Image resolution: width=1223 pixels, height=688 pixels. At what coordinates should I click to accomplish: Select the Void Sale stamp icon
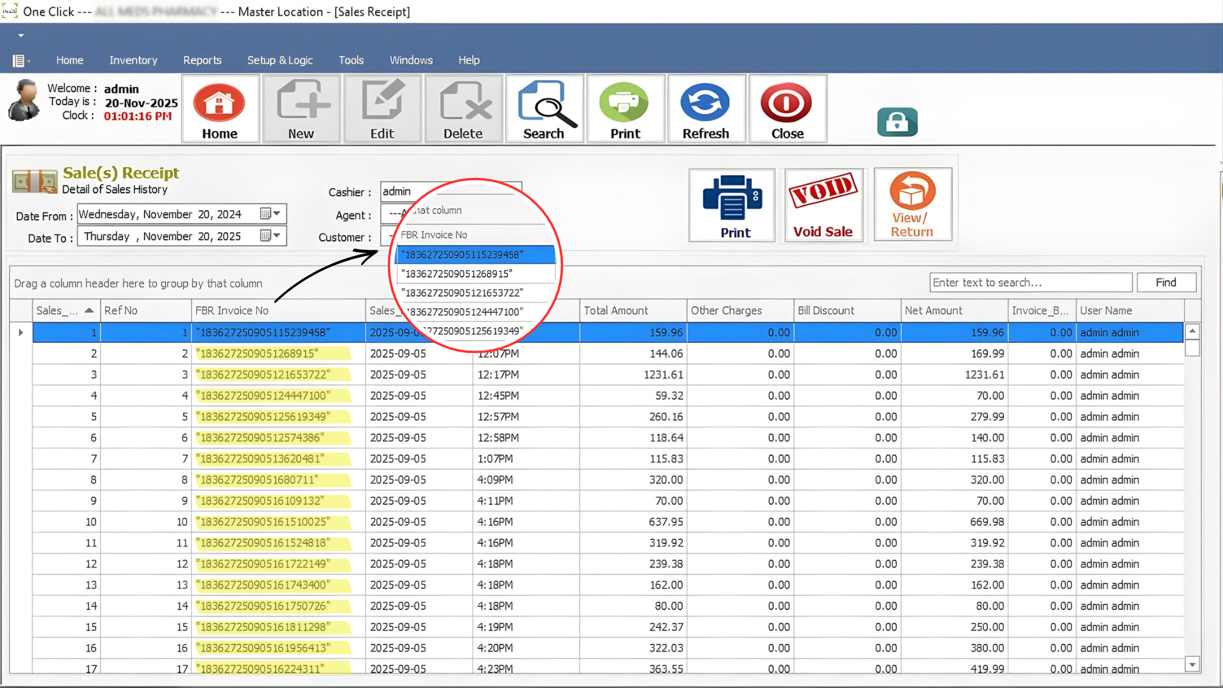pos(824,204)
